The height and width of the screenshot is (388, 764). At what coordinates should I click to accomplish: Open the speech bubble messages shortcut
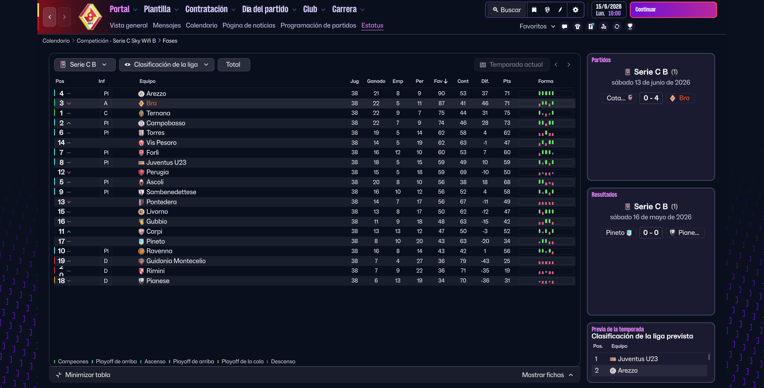tap(564, 27)
